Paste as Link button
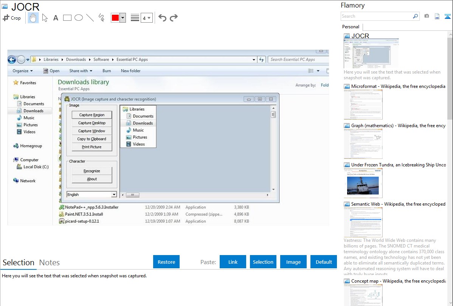Viewport: 453px width, 306px height. [233, 262]
